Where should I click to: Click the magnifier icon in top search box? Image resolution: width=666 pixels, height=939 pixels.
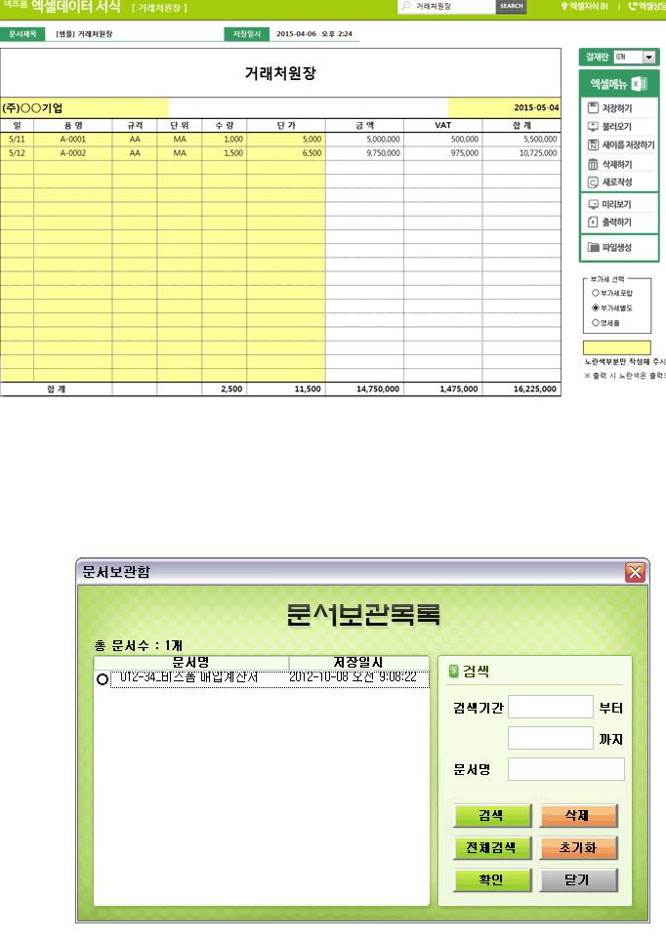406,6
